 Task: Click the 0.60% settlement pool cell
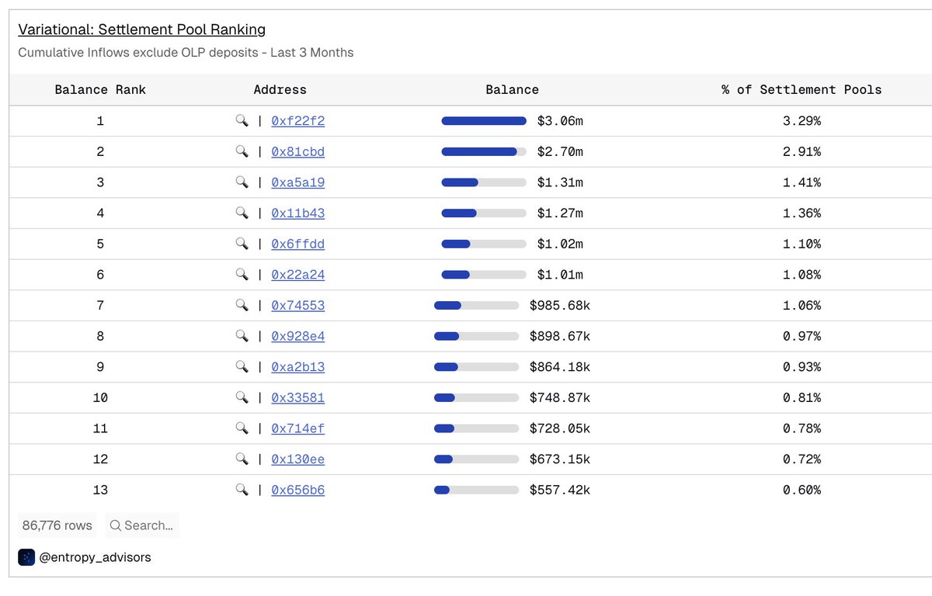(802, 490)
